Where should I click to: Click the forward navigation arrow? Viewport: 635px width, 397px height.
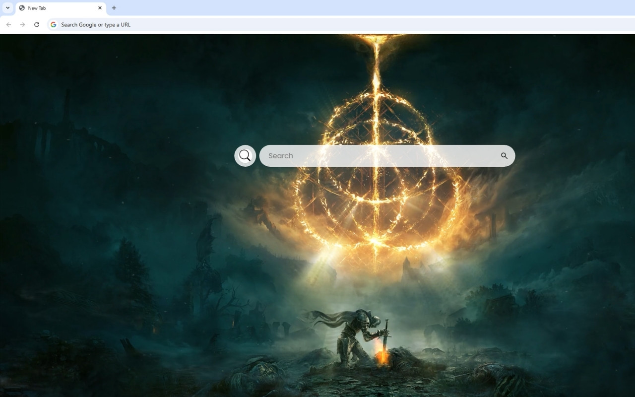(22, 24)
